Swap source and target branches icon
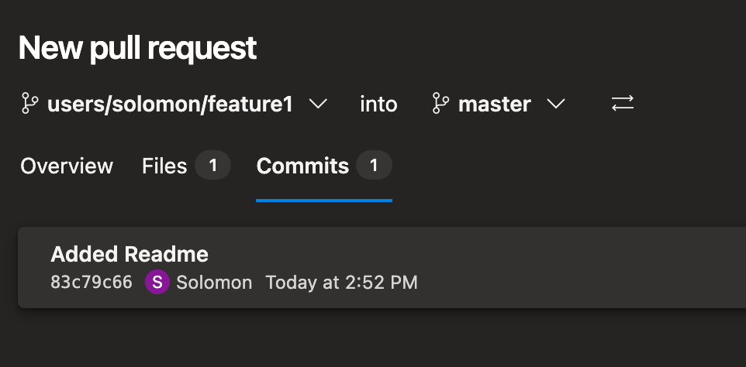 click(x=622, y=104)
